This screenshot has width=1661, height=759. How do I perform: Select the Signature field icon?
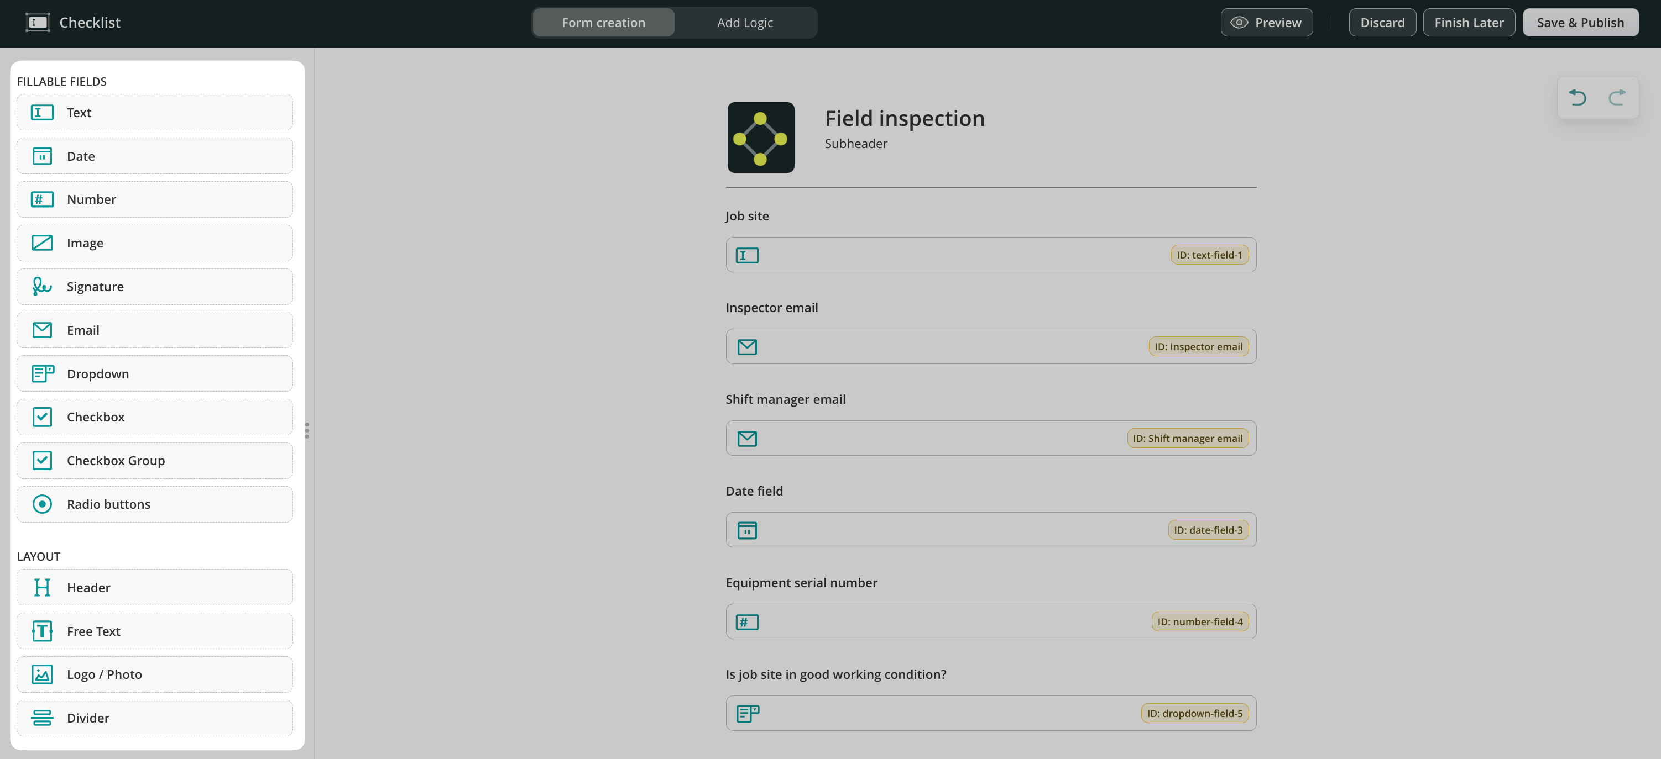[x=42, y=286]
